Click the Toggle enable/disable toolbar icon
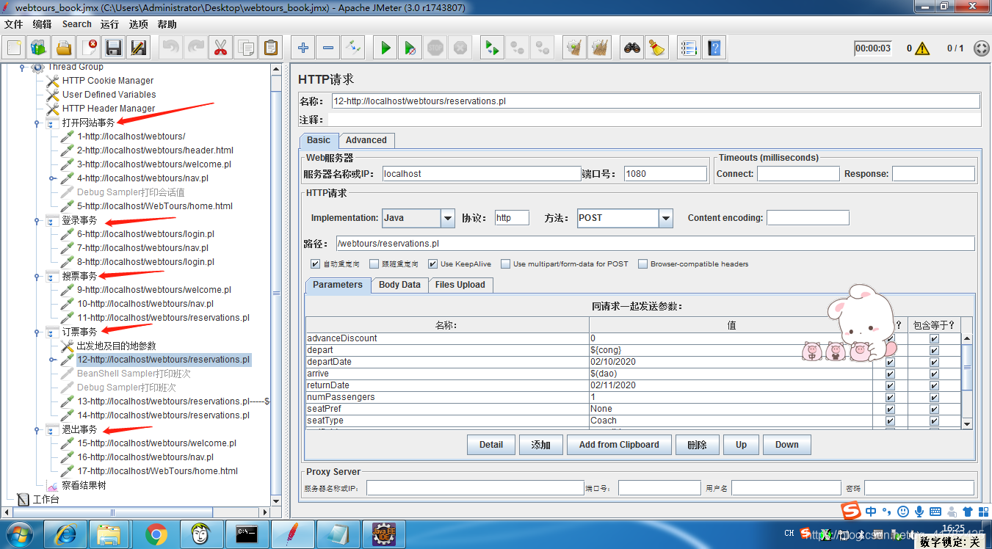The width and height of the screenshot is (992, 549). (x=353, y=48)
